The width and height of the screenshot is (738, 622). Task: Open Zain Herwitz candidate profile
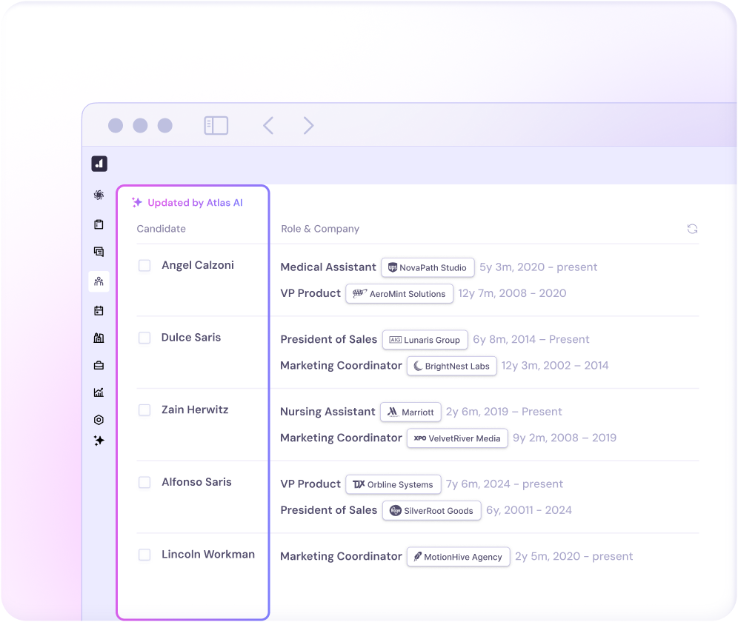pyautogui.click(x=195, y=409)
